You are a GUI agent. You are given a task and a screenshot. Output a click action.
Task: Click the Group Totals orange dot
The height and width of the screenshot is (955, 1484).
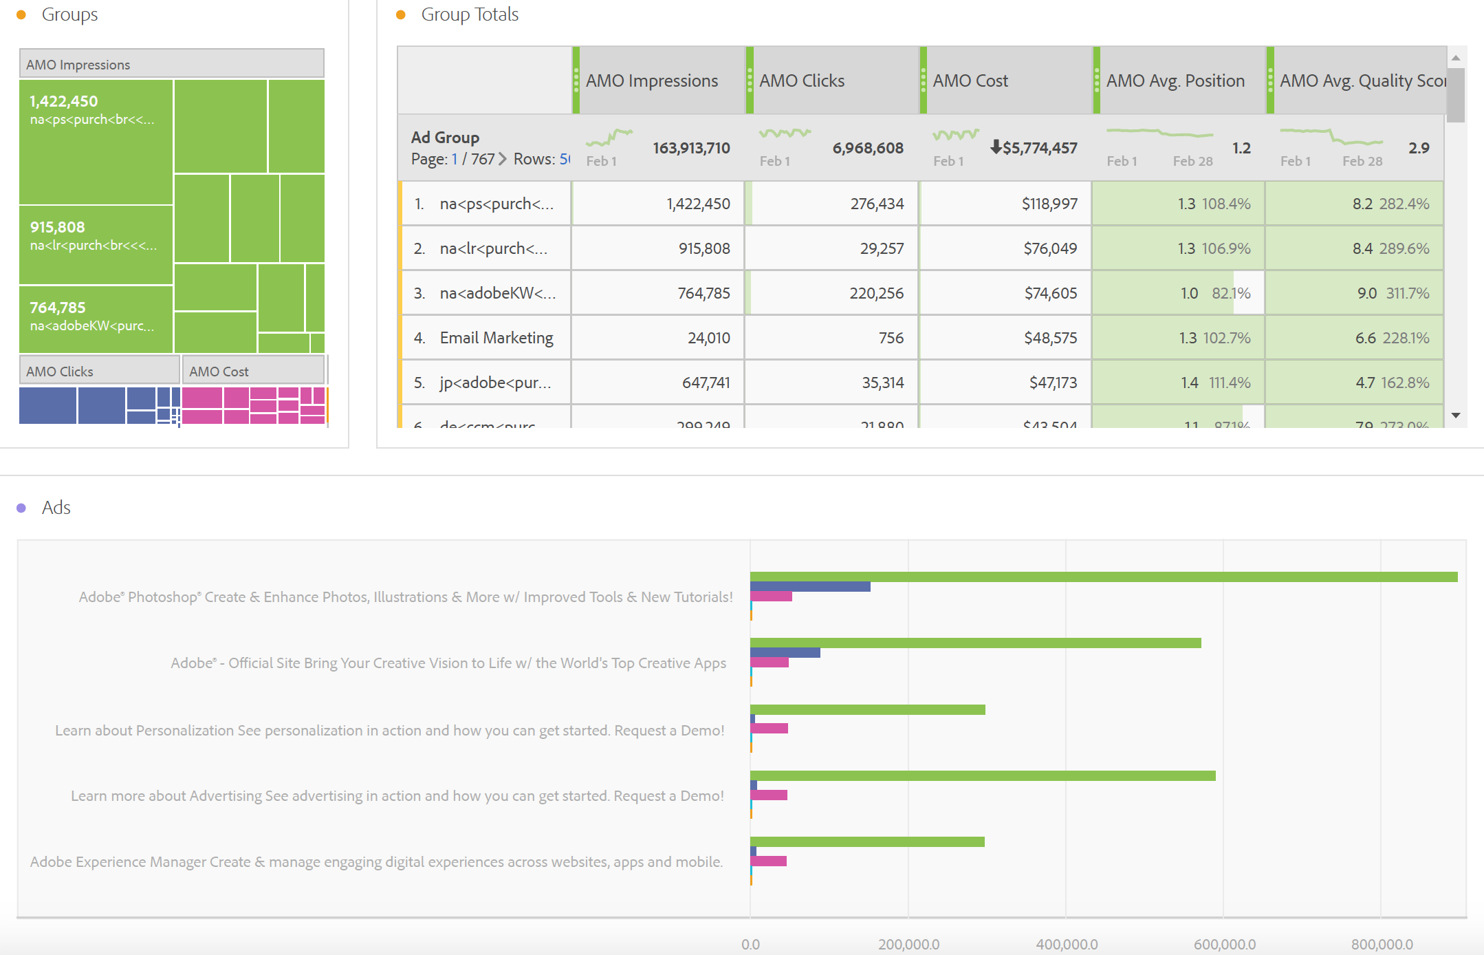(401, 14)
